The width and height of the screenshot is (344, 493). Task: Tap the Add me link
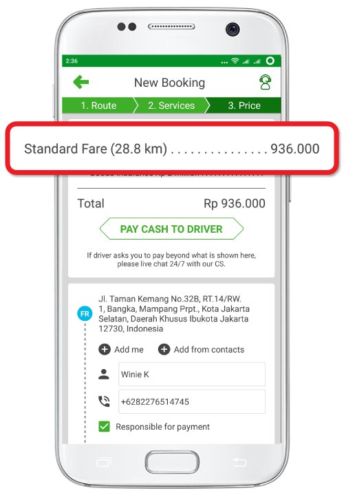point(129,349)
